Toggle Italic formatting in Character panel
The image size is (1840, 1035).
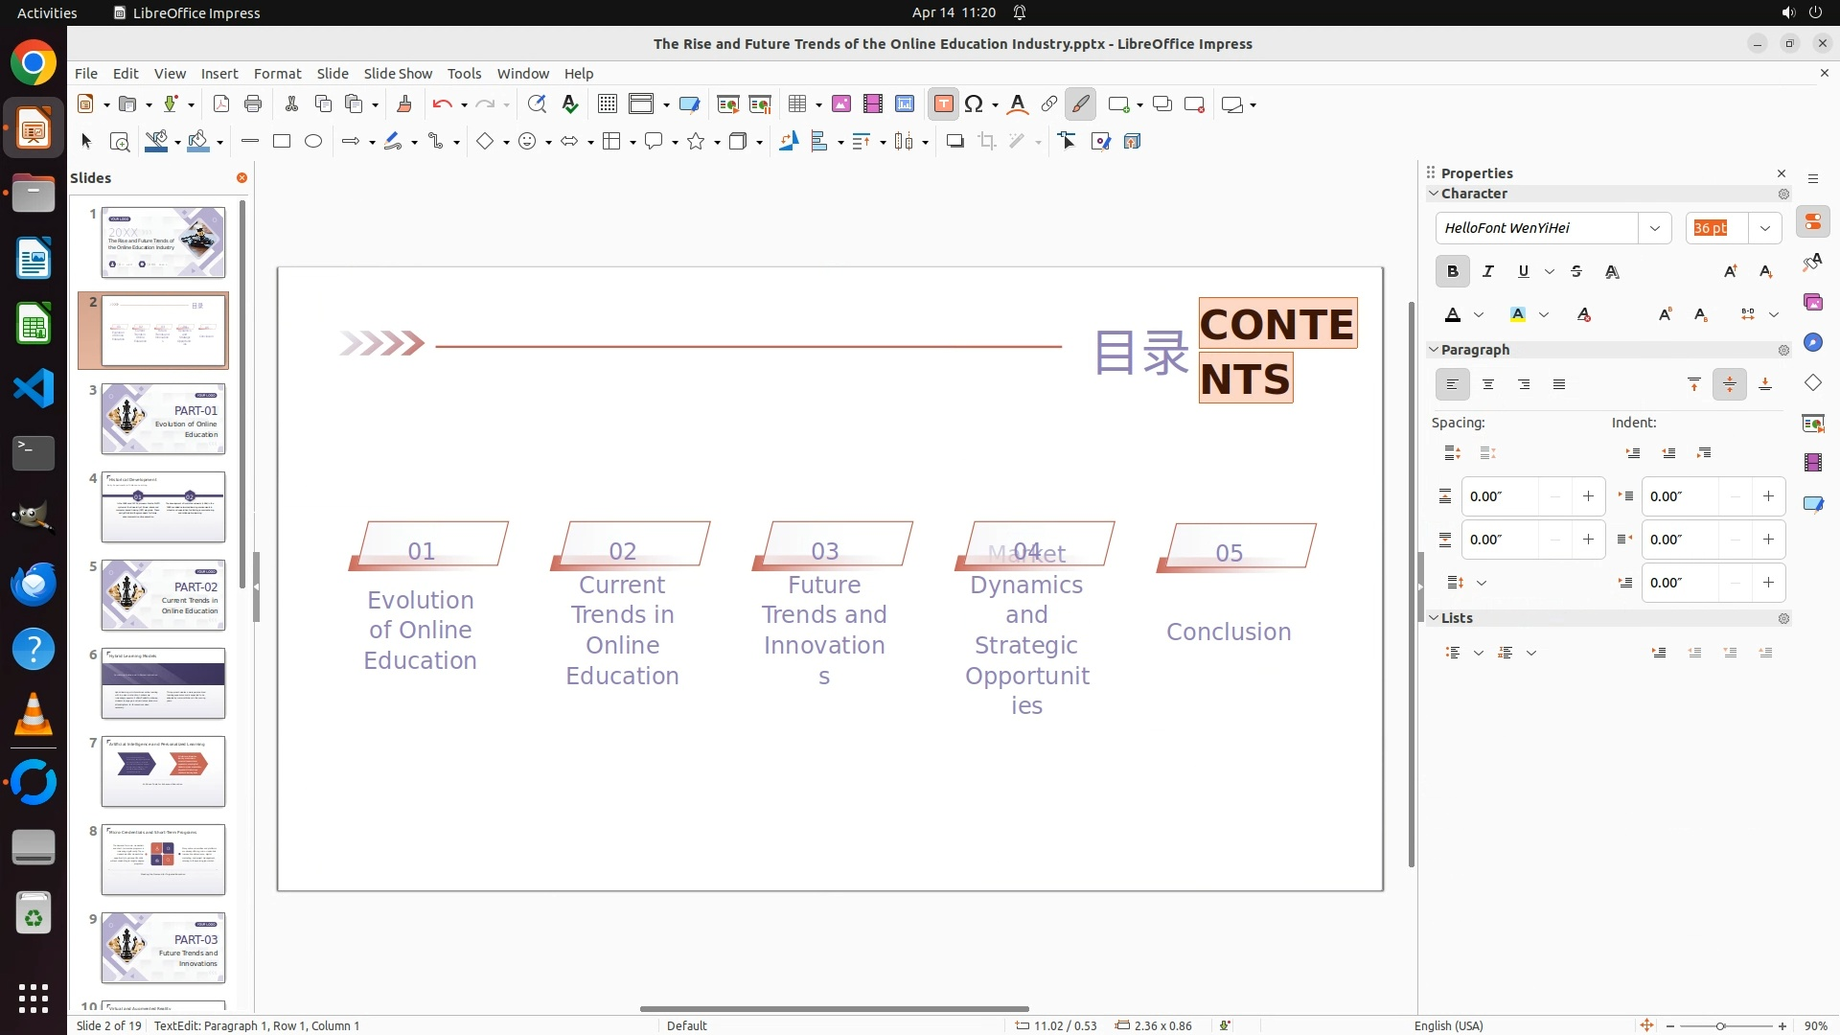click(x=1487, y=272)
